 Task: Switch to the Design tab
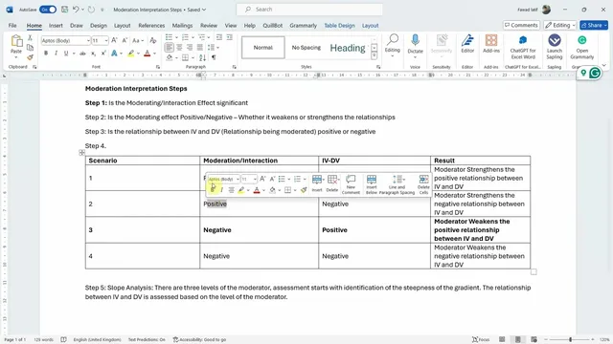coord(98,26)
